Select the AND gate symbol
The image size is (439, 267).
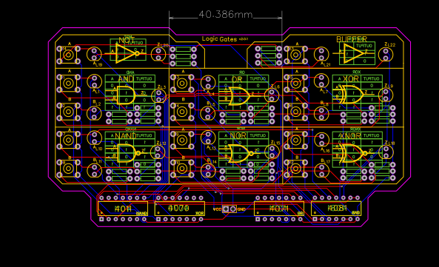point(126,95)
